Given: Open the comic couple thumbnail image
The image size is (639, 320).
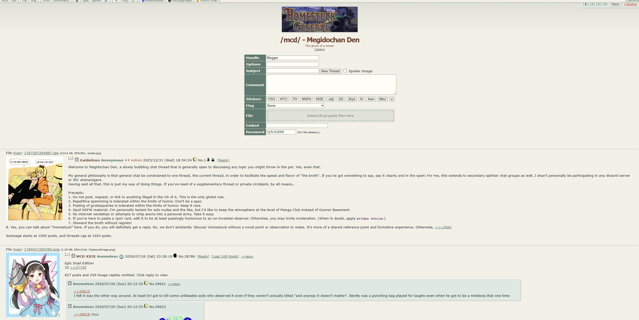Looking at the screenshot, I should 35,189.
